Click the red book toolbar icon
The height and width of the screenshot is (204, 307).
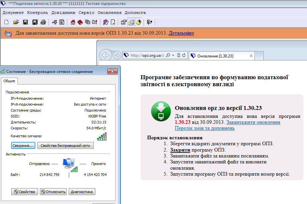click(80, 22)
